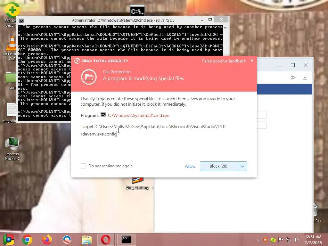The image size is (328, 246).
Task: Open the volume speaker tray icon
Action: coord(296,240)
